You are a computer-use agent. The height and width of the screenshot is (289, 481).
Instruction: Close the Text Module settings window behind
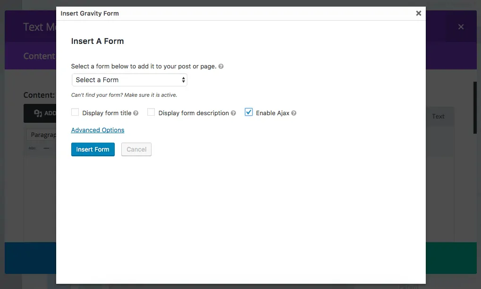pyautogui.click(x=461, y=27)
